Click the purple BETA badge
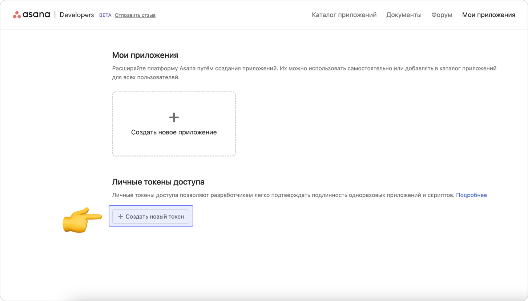 coord(105,15)
